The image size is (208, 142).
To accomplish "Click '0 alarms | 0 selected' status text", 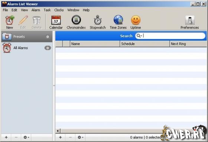I will click(x=146, y=138).
